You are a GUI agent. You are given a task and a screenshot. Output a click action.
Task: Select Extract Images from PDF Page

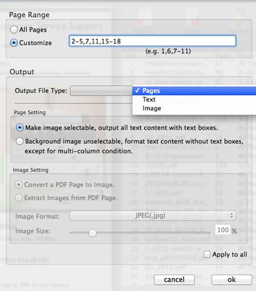click(x=19, y=198)
